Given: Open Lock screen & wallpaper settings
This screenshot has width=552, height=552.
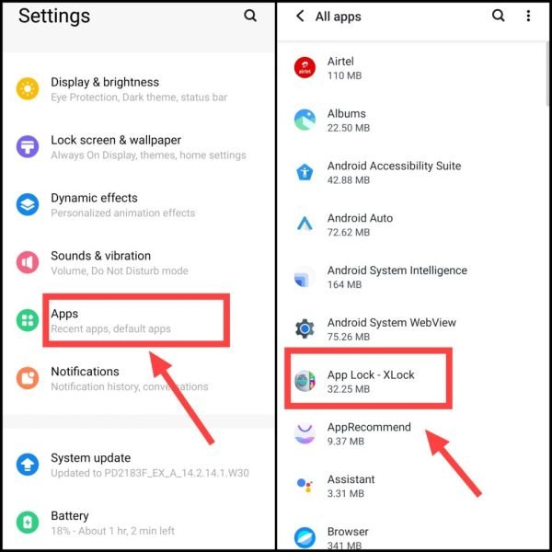Looking at the screenshot, I should click(x=138, y=147).
